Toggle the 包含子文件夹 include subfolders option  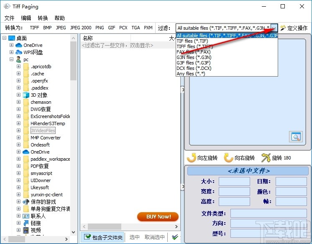point(102,237)
